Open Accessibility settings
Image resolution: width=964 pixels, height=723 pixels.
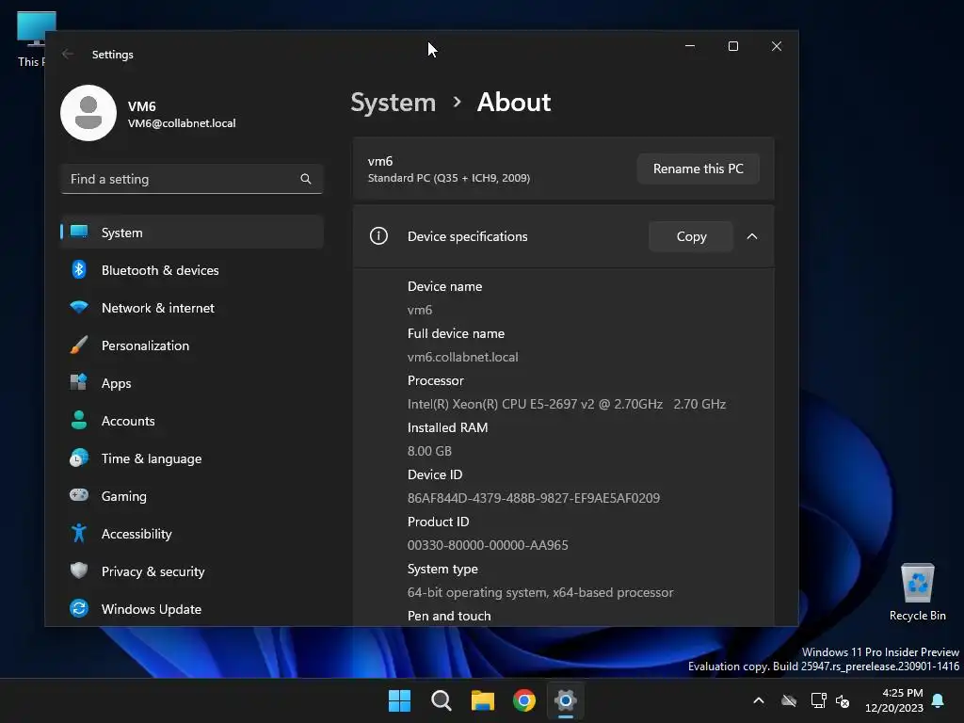[x=192, y=534]
